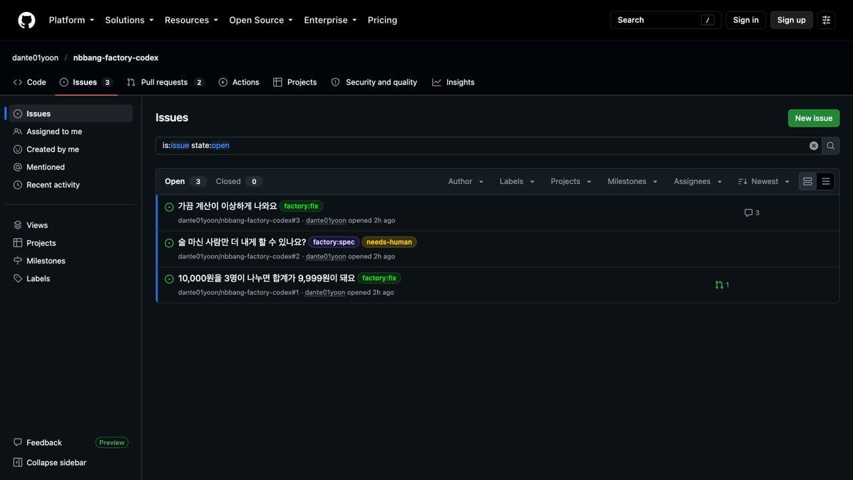Expand the Projects filter dropdown

click(x=571, y=181)
